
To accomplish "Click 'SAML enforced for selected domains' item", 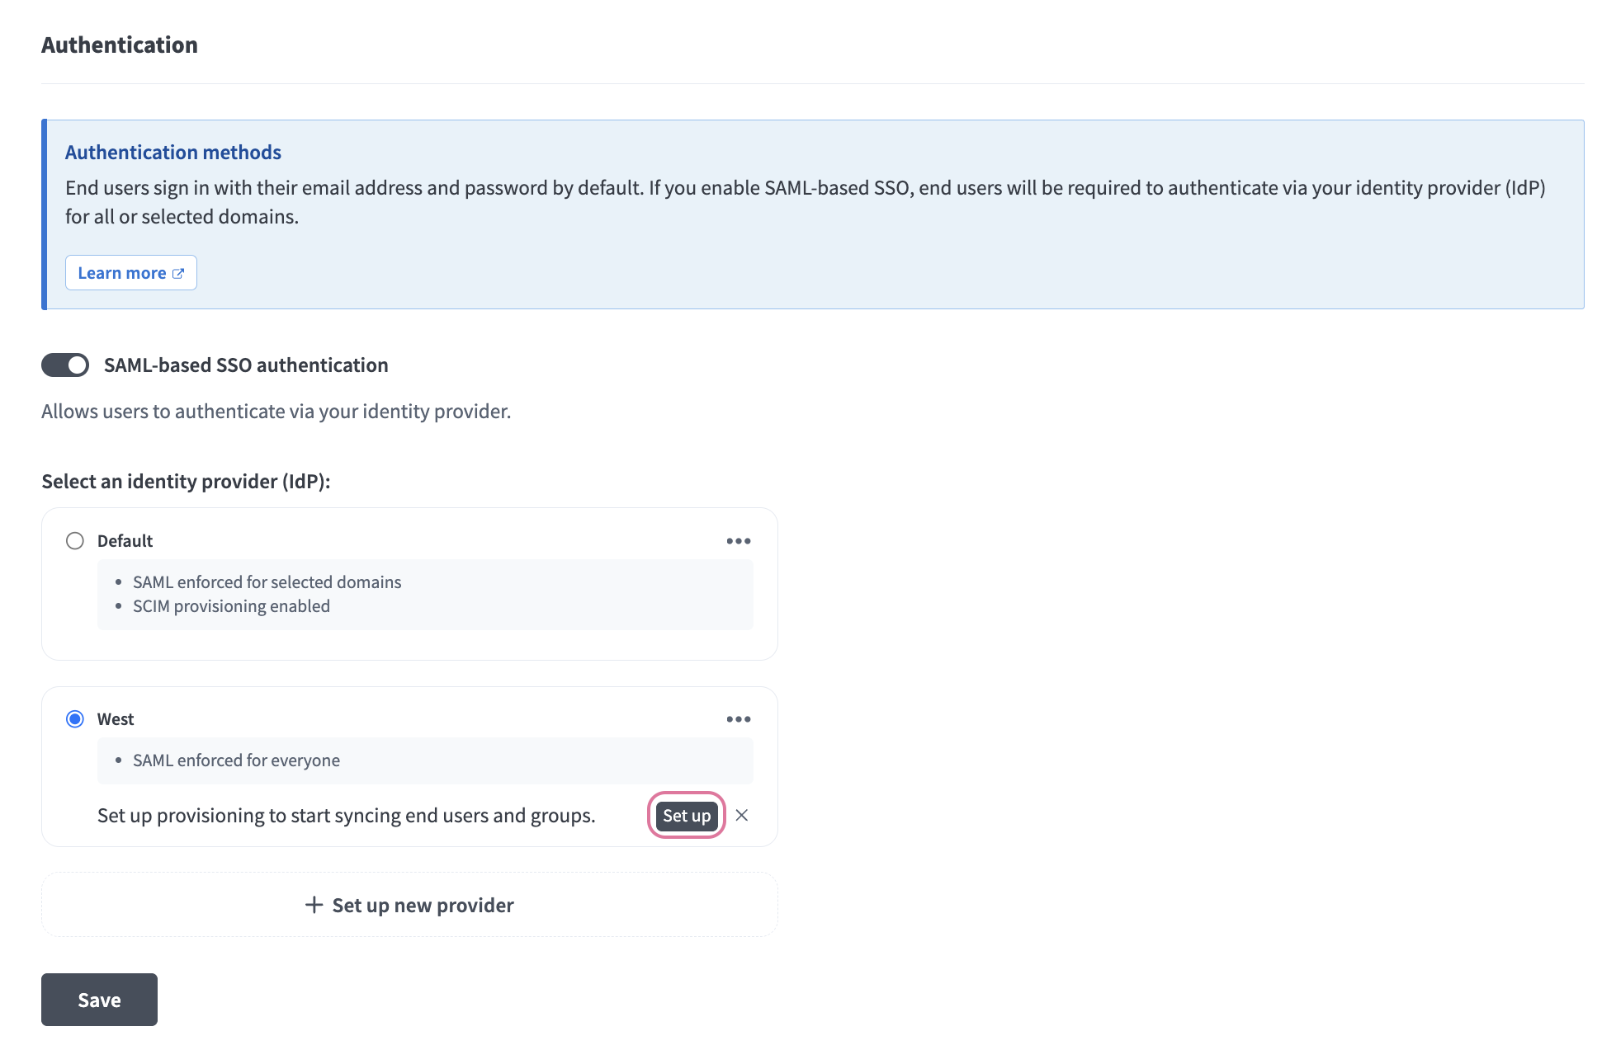I will pos(267,582).
